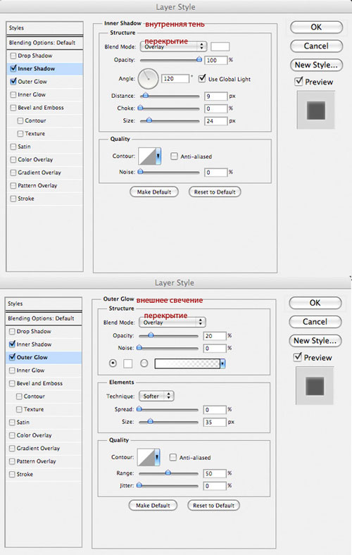Select Bevel and Emboss in top dialog
Image resolution: width=352 pixels, height=555 pixels.
[x=41, y=108]
